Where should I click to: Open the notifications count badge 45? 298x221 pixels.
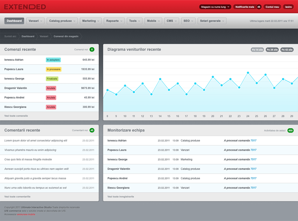[259, 7]
